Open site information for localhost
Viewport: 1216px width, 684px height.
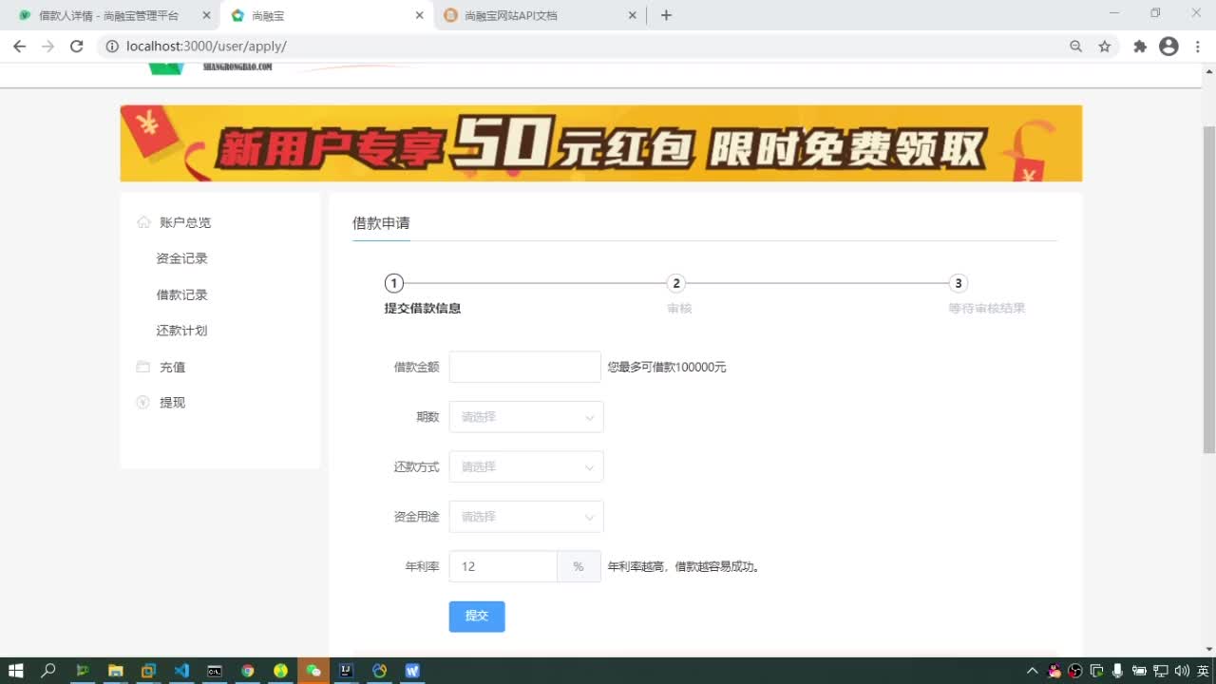point(111,46)
